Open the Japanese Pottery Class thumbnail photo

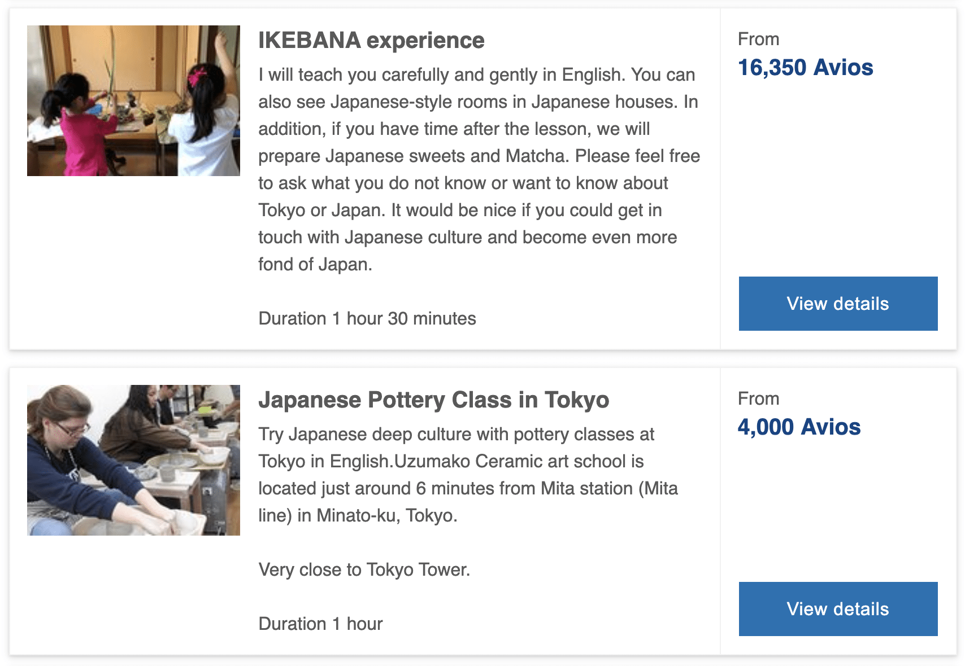coord(133,460)
